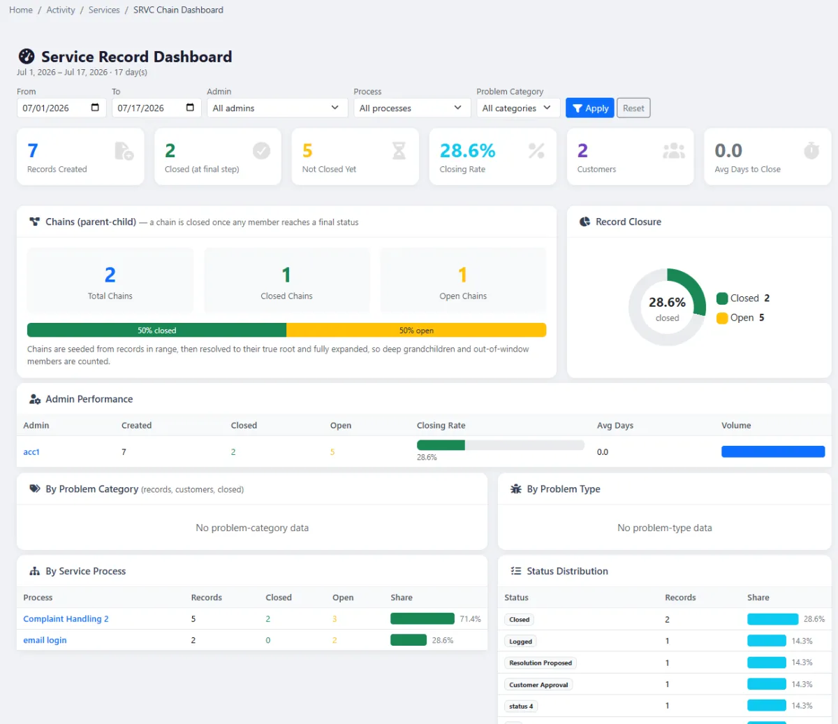Click the 71.4% share bar for Complaint Handling 2

(422, 618)
